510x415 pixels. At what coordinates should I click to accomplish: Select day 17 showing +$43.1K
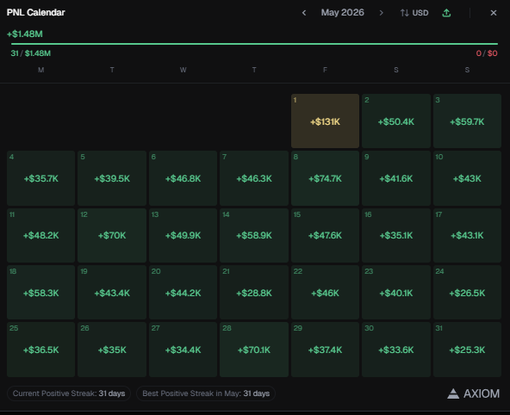[x=467, y=235]
